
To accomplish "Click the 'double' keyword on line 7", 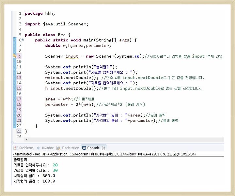I will 53,46.
